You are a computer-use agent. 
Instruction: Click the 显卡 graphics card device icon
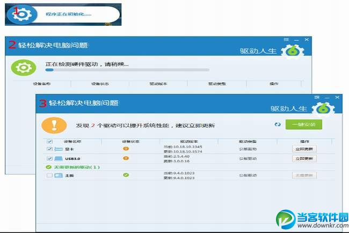click(x=59, y=149)
